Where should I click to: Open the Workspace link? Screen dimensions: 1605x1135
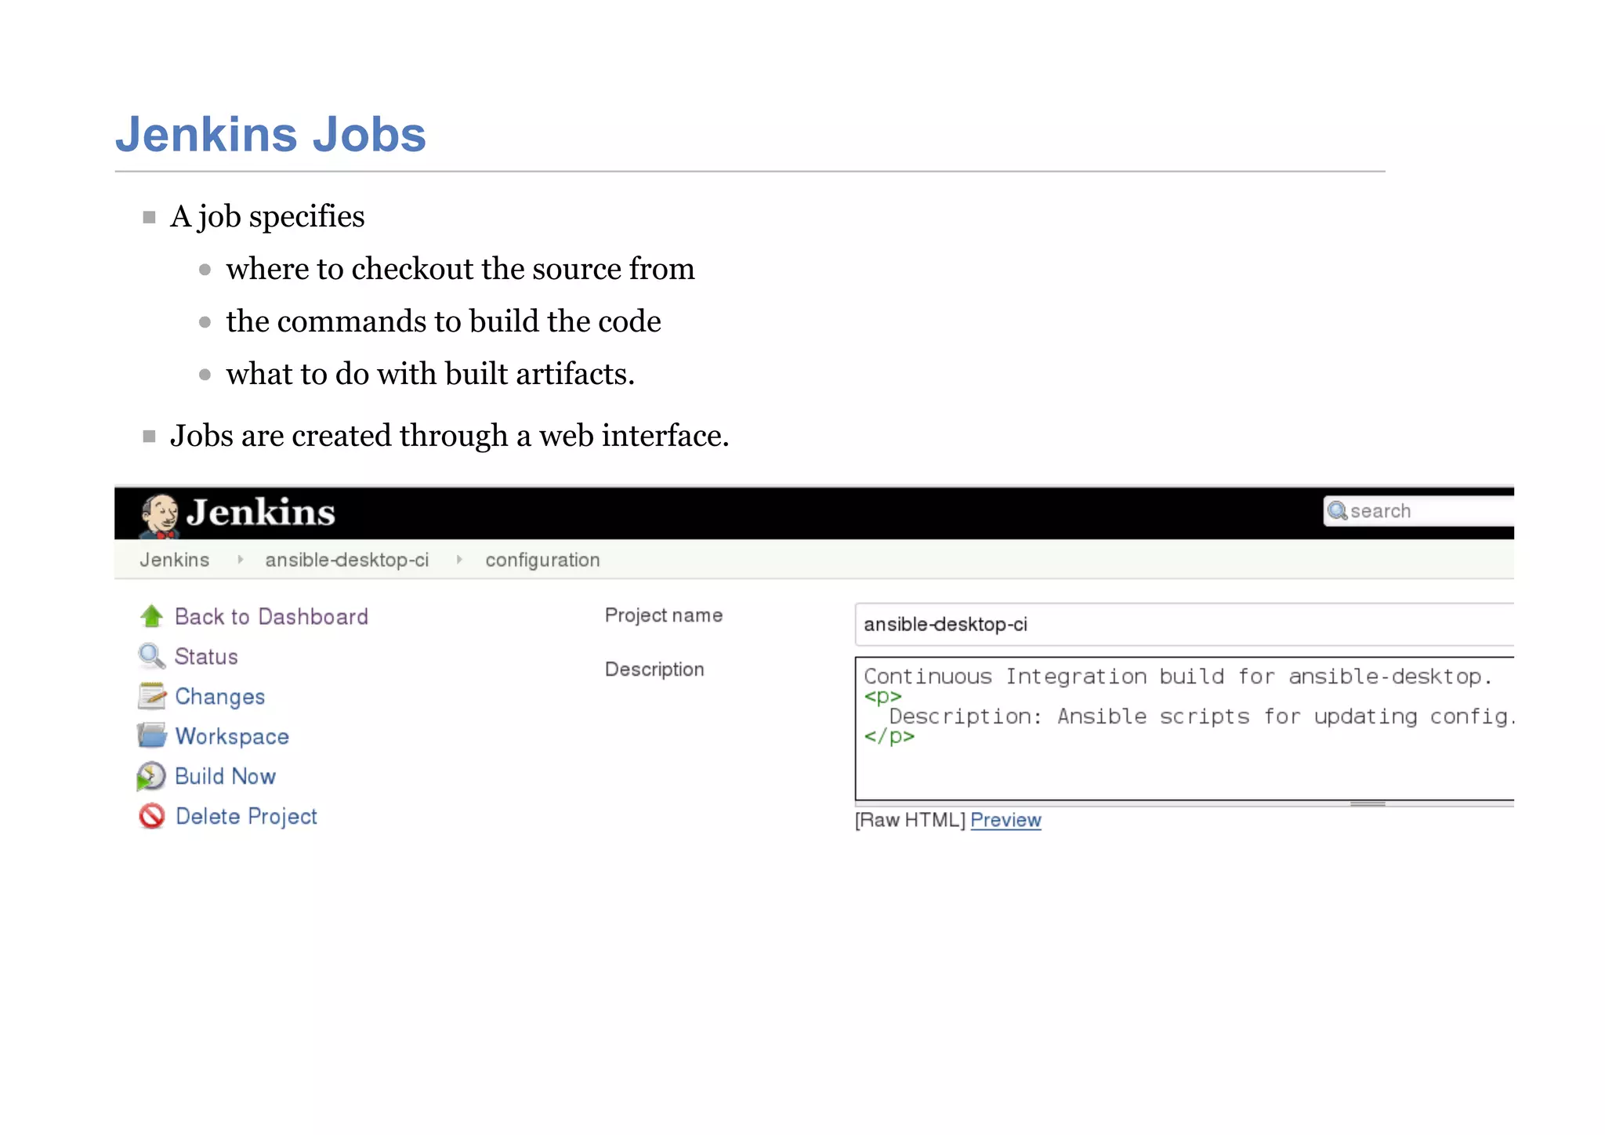(232, 737)
